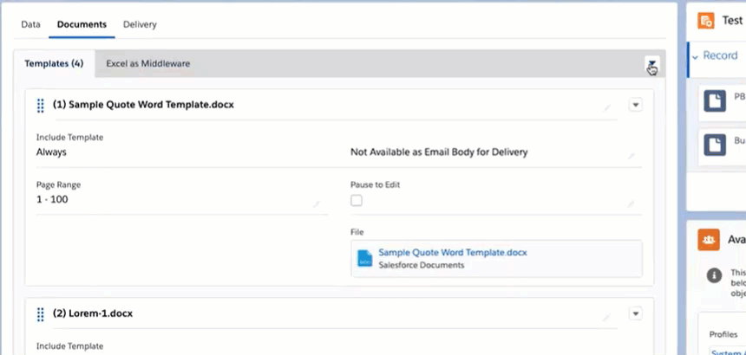Toggle the Pause to Edit checkbox

pyautogui.click(x=357, y=201)
